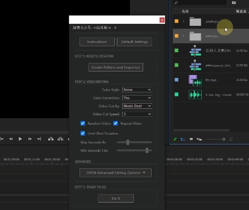Click the project panel horizontal scrollbar
The image size is (249, 210).
point(201,131)
